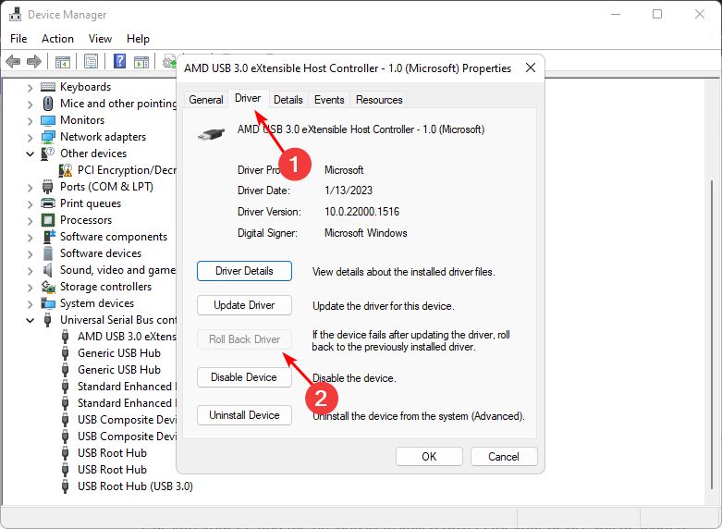The height and width of the screenshot is (529, 722).
Task: Click the PCI Encryption warning device icon
Action: tap(66, 170)
